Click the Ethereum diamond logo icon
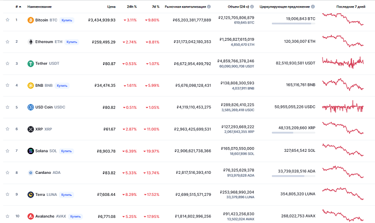 coord(31,42)
